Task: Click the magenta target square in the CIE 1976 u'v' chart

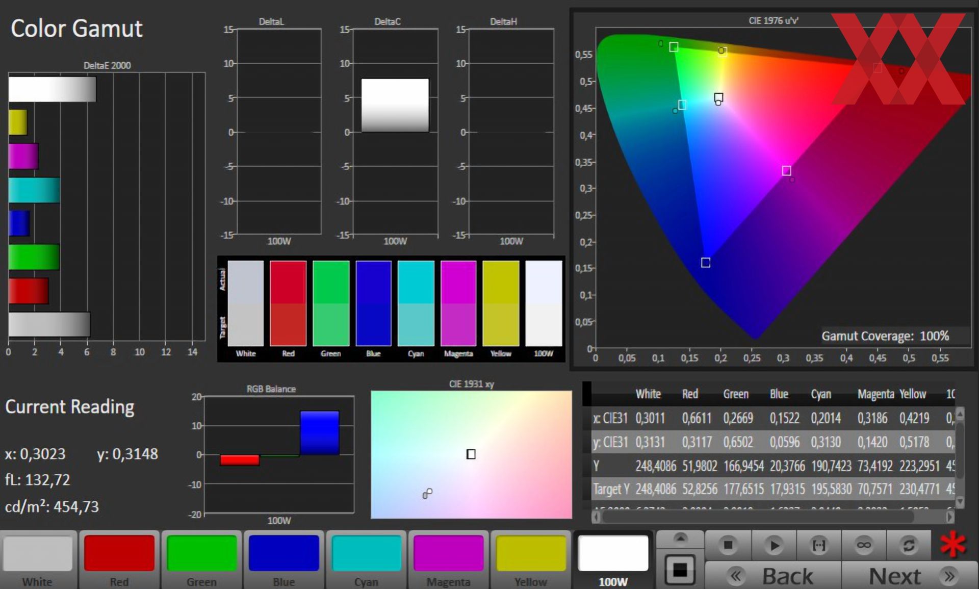Action: tap(787, 170)
